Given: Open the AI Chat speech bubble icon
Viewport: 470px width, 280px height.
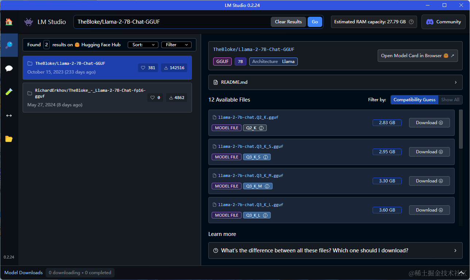Looking at the screenshot, I should tap(9, 68).
